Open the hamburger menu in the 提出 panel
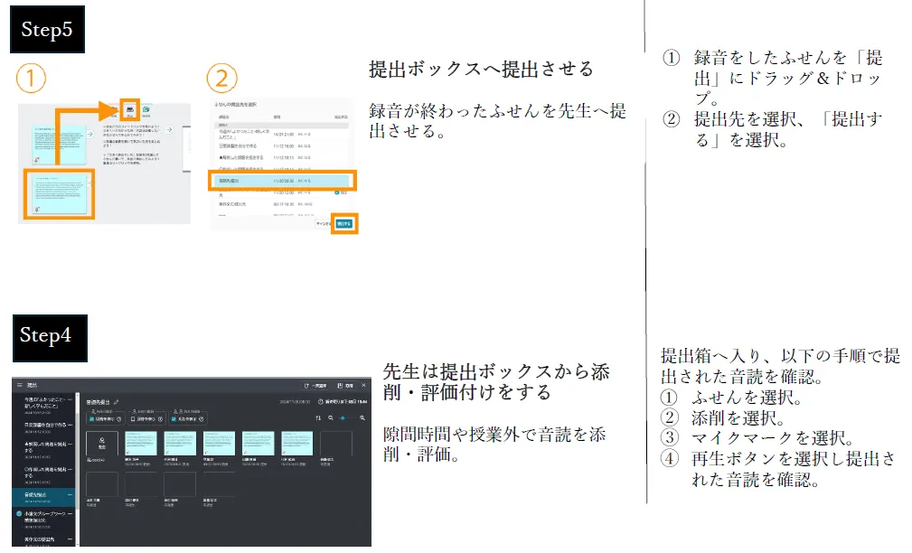 point(19,383)
